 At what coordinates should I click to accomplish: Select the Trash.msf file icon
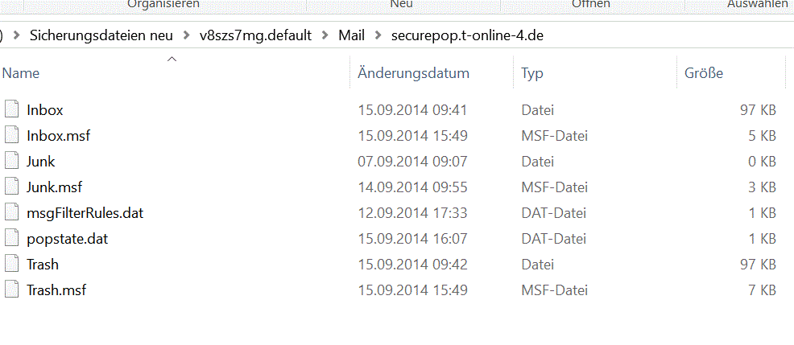[11, 290]
